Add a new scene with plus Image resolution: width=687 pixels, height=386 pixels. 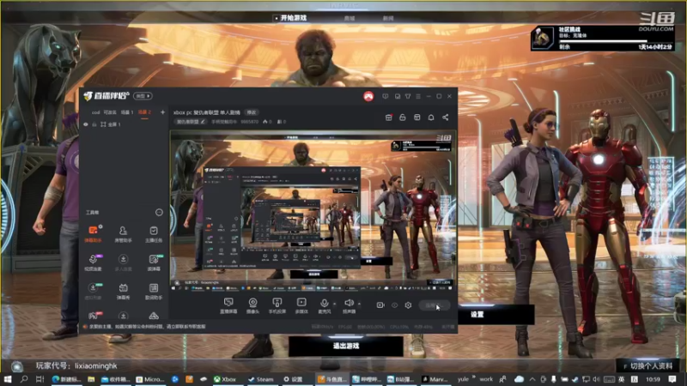(x=162, y=112)
